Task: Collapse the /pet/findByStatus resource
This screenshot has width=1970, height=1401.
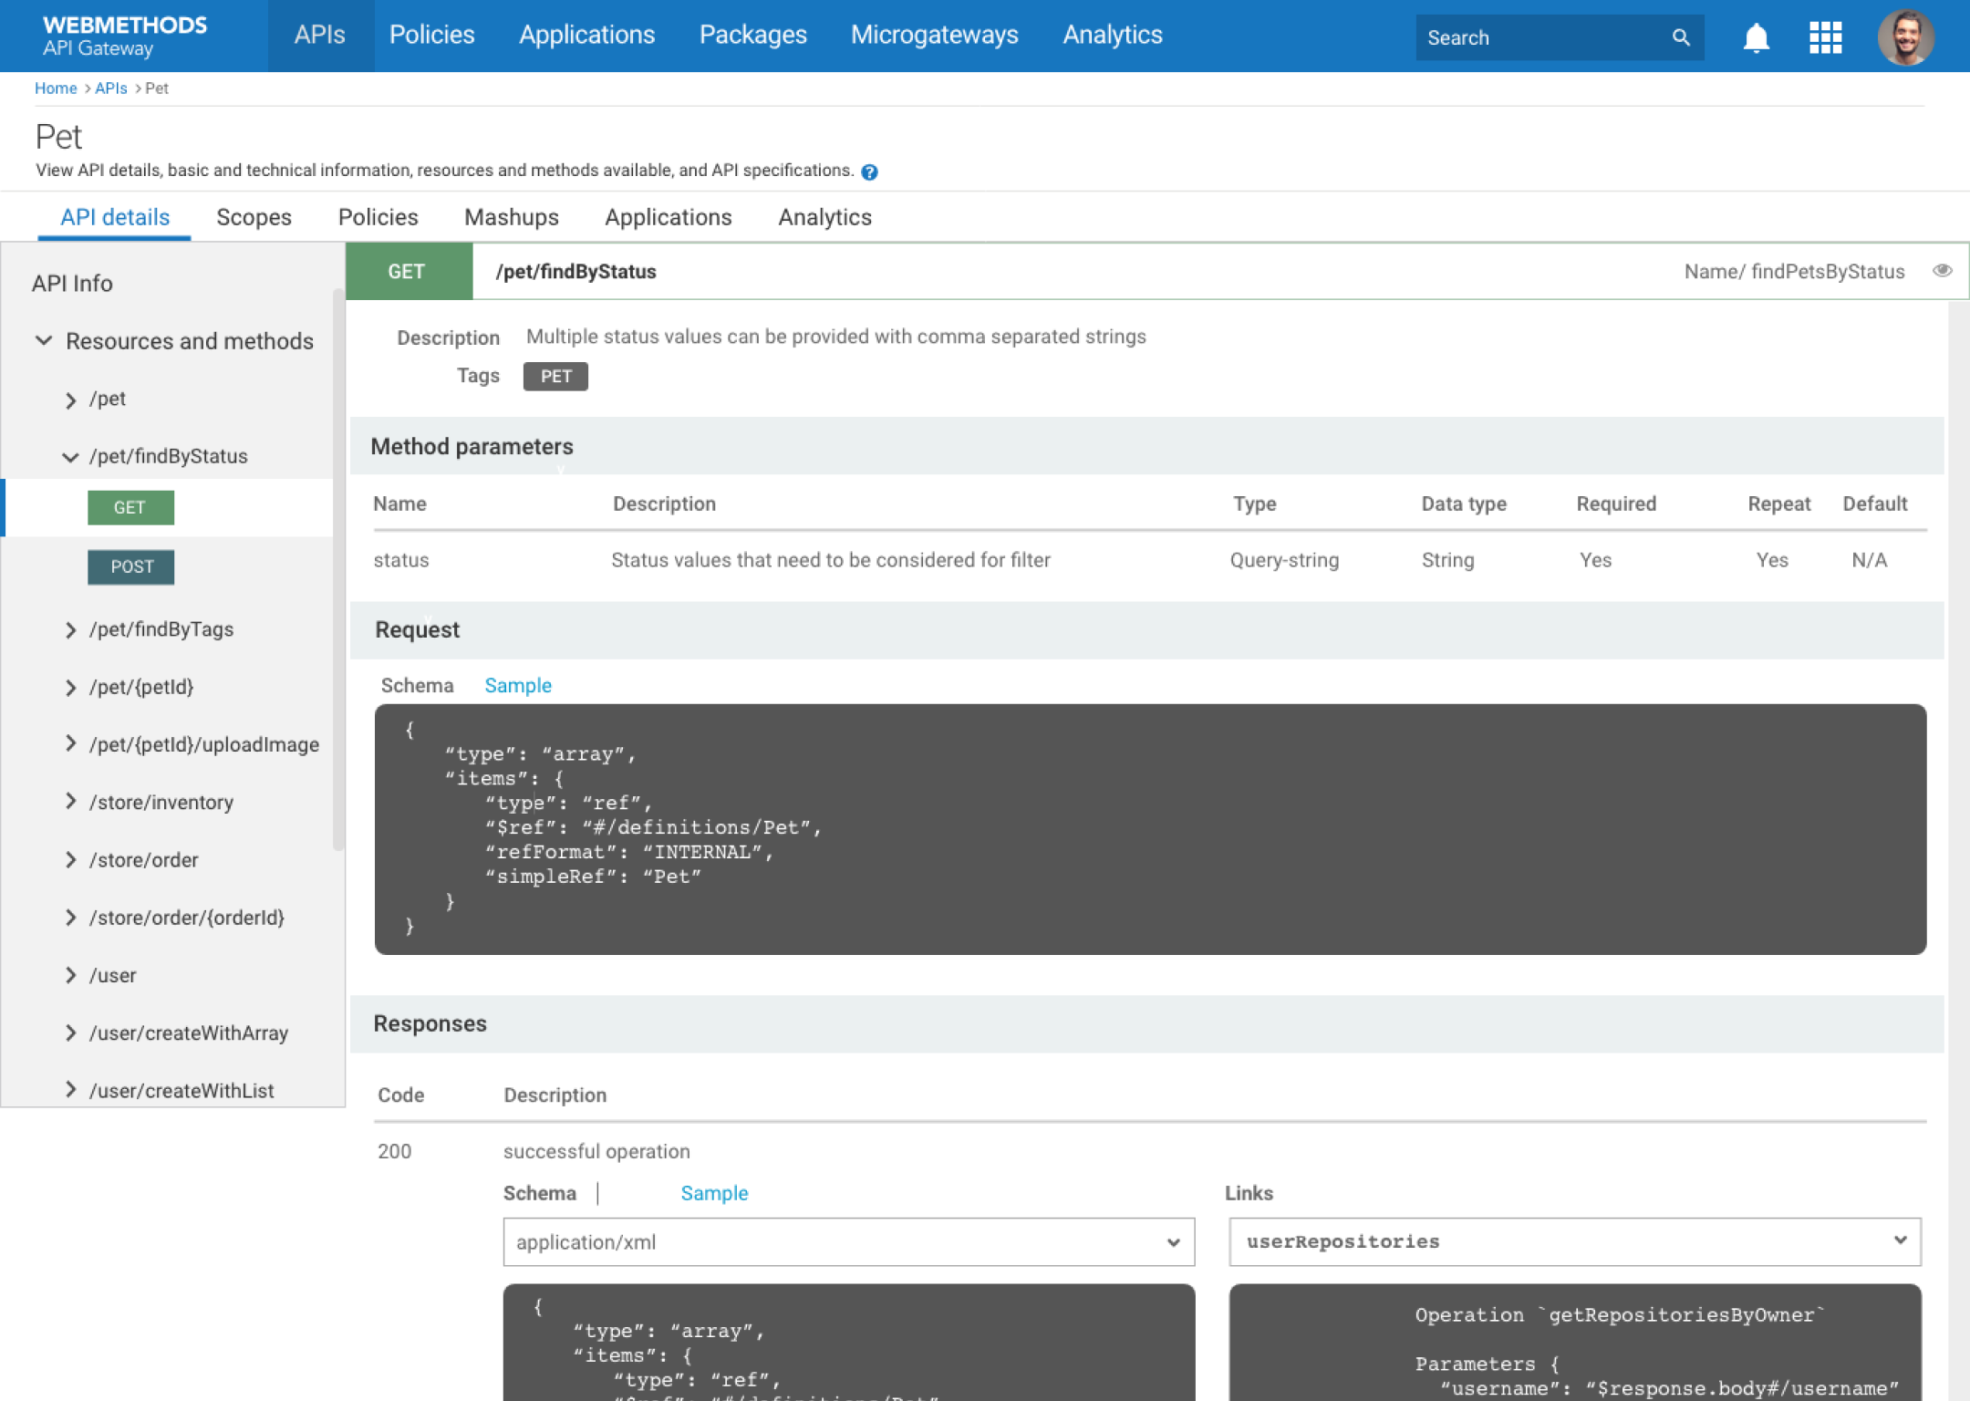Action: click(70, 457)
